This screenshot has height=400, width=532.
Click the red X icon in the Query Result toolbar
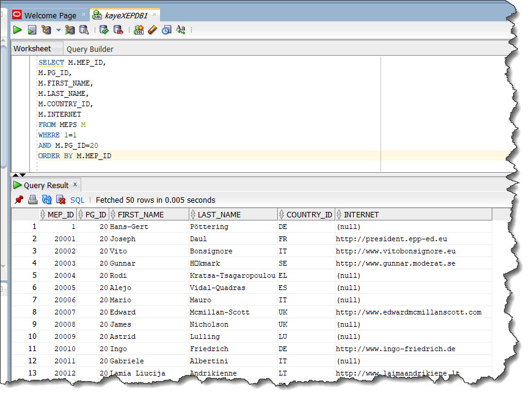point(60,200)
